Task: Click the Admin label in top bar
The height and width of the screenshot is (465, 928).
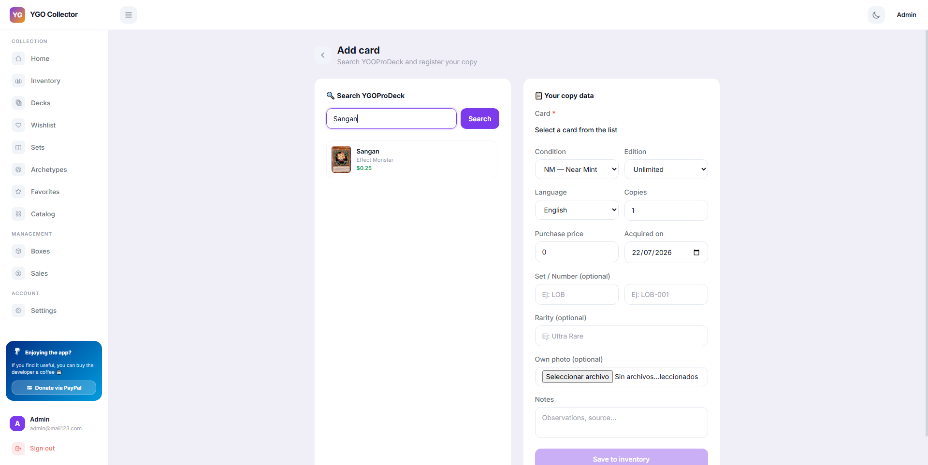Action: click(906, 15)
